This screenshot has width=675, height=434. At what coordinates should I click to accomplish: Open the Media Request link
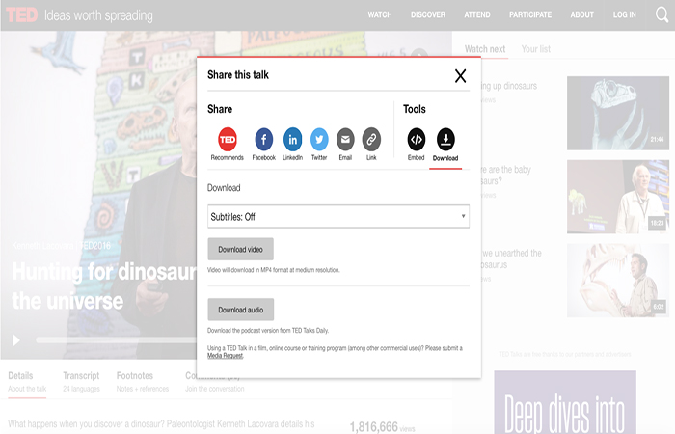[x=226, y=356]
